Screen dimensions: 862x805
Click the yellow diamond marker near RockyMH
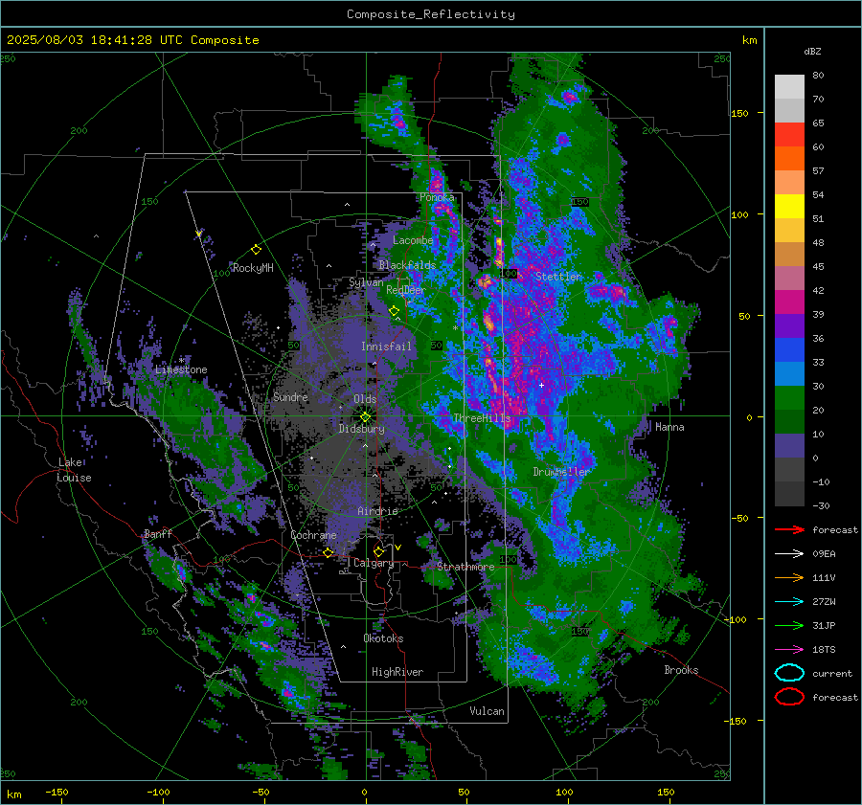click(x=256, y=250)
